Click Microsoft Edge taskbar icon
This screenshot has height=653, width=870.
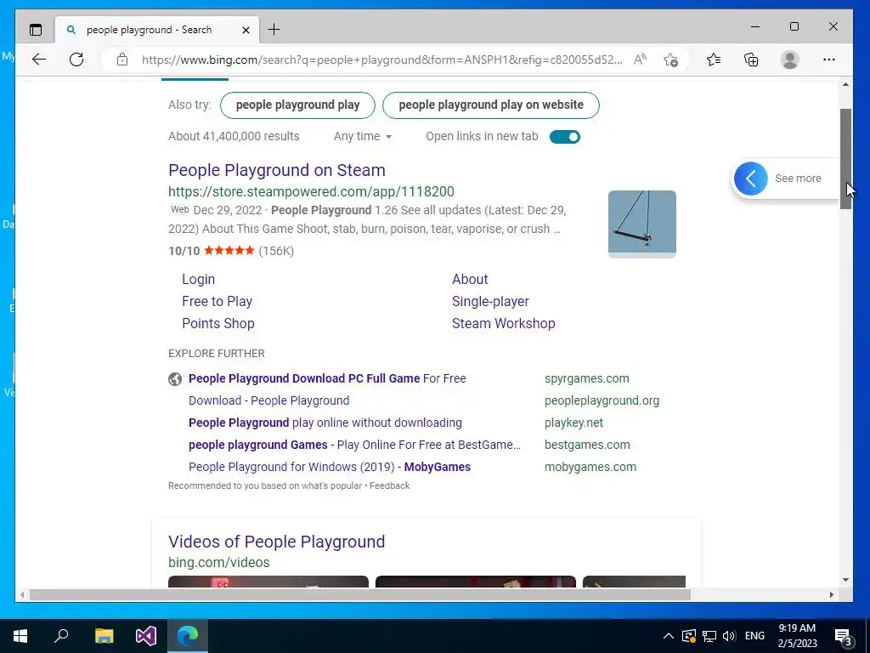188,636
